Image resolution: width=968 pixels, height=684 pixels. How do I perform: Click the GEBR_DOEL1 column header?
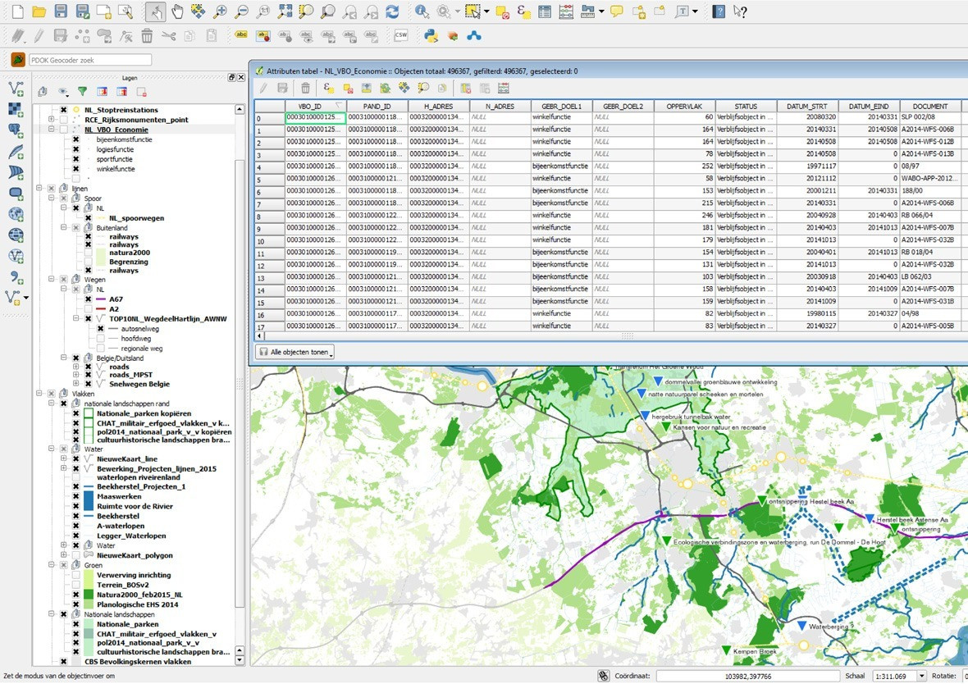pos(561,107)
